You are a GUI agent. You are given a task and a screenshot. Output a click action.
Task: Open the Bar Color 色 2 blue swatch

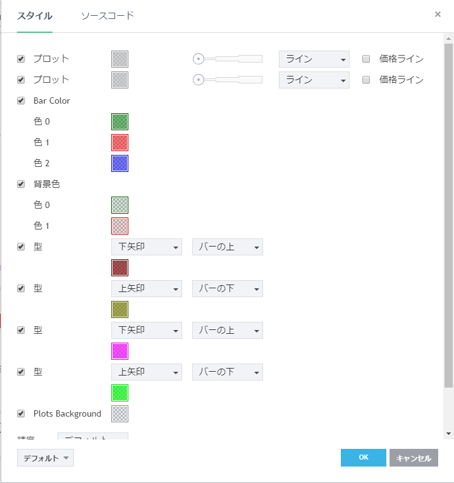(120, 163)
